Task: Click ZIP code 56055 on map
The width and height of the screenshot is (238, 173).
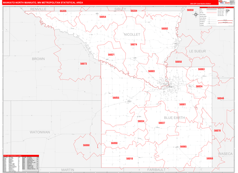Action: 116,97
